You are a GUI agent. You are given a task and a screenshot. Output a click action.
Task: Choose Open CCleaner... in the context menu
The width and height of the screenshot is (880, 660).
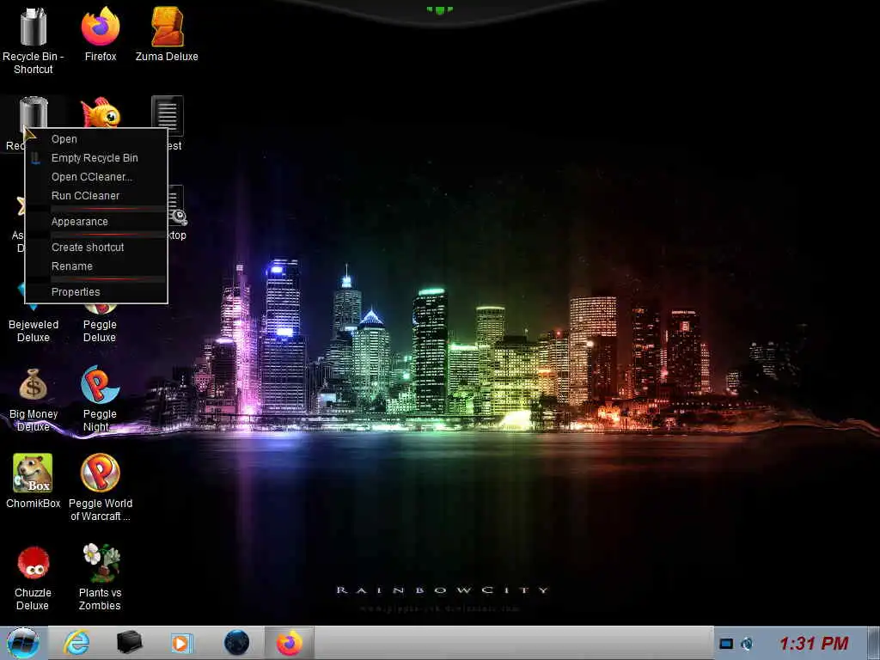[96, 177]
